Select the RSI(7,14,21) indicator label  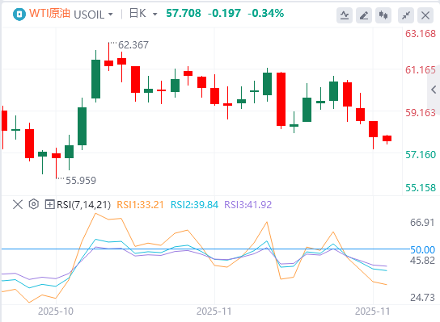point(83,205)
